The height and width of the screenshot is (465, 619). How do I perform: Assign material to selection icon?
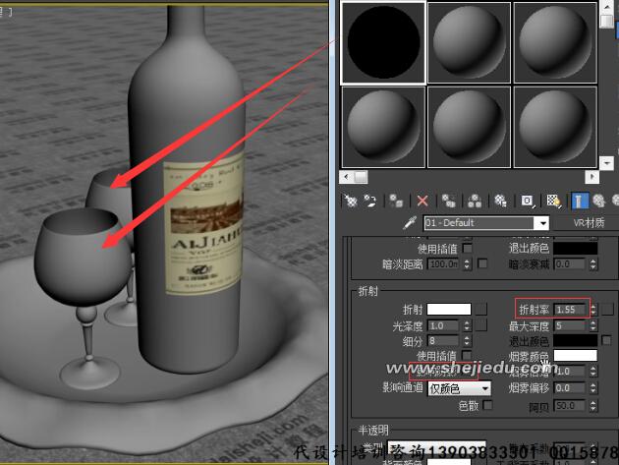click(x=398, y=201)
